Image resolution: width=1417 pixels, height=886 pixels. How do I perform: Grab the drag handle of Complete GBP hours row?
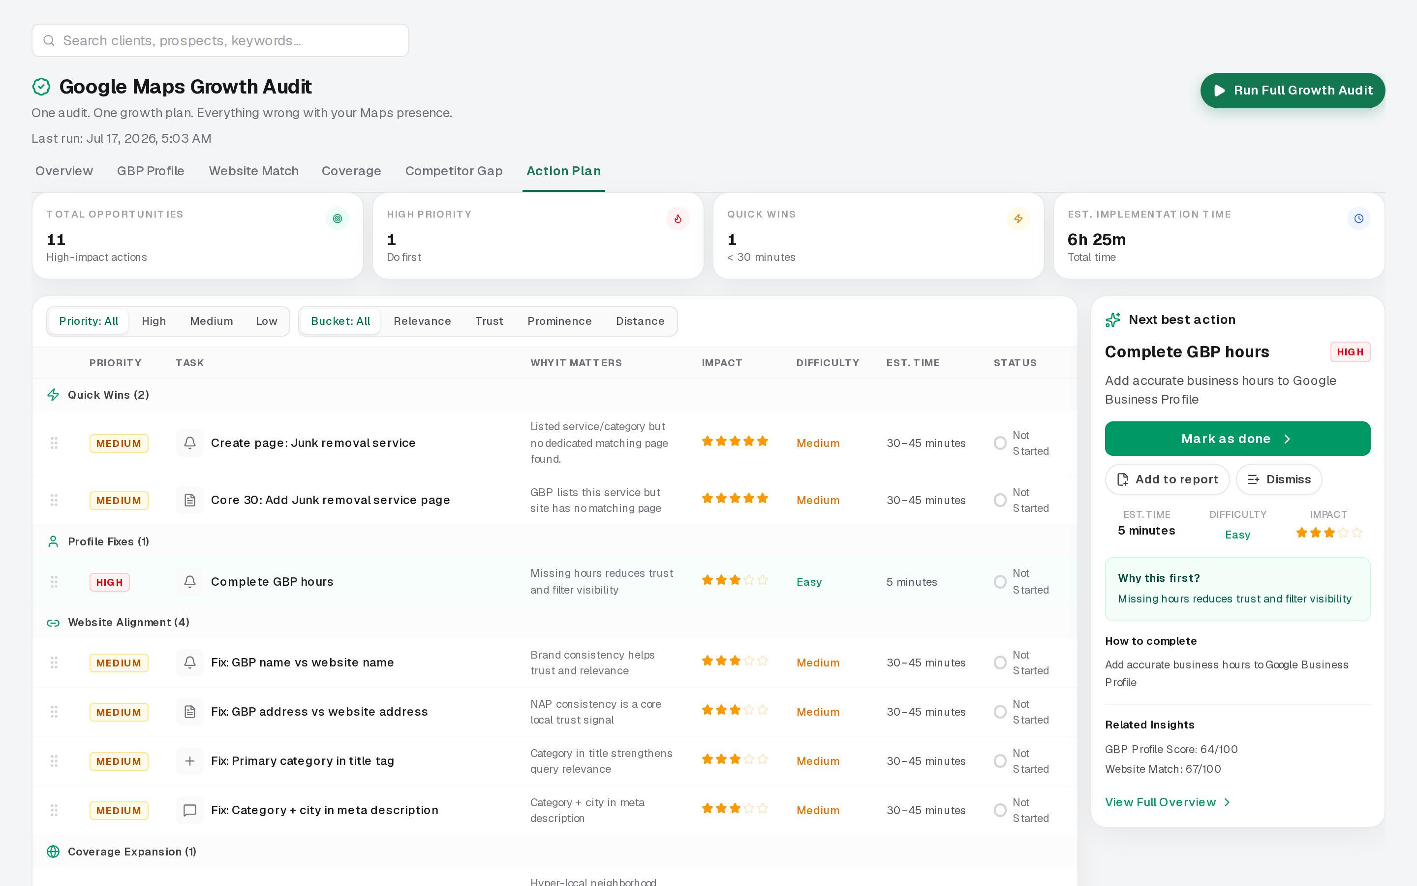point(54,582)
